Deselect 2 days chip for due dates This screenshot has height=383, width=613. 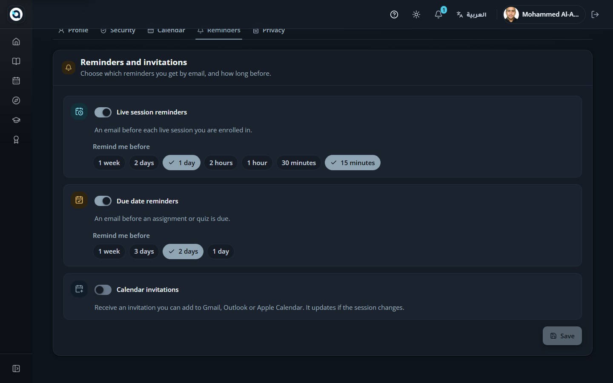[x=183, y=252]
